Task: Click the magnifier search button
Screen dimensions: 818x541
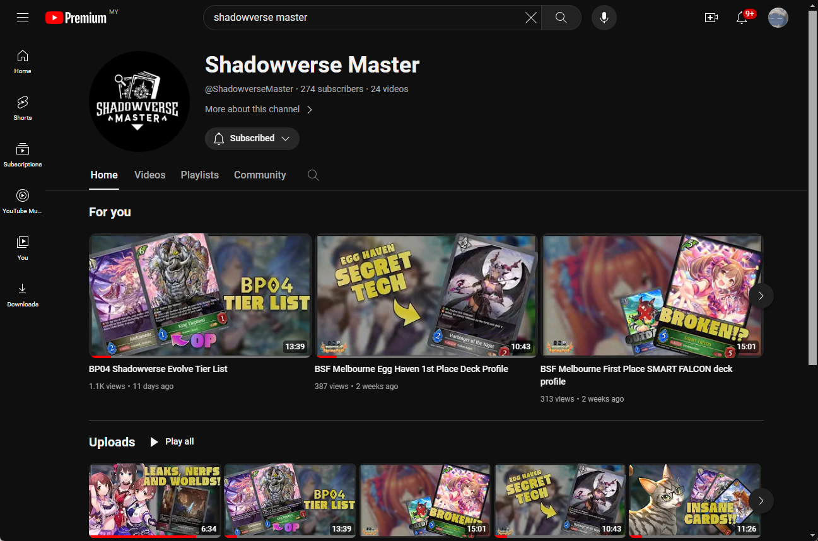Action: tap(561, 18)
